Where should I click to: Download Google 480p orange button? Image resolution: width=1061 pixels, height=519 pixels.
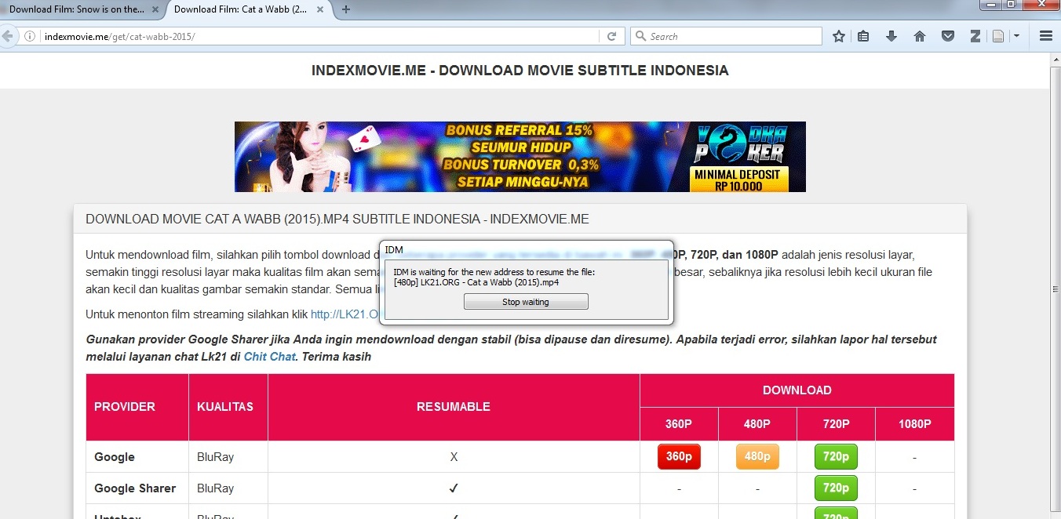[757, 457]
